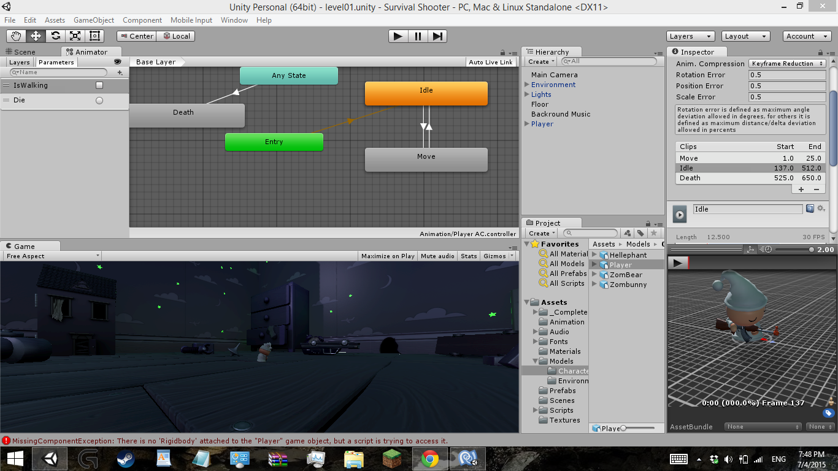Fire the Die trigger radio button
This screenshot has height=471, width=838.
click(99, 100)
